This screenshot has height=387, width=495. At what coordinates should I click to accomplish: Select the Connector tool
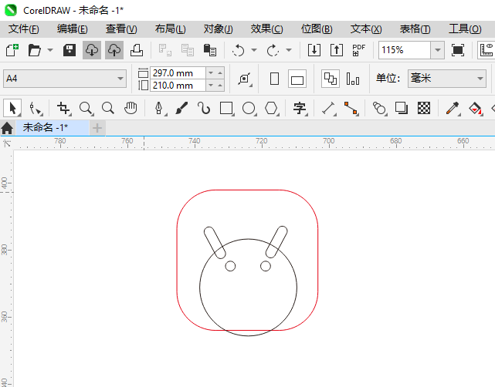coord(351,109)
